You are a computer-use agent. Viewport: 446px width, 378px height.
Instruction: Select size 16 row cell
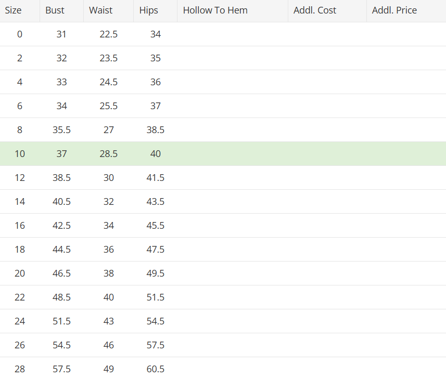point(20,225)
